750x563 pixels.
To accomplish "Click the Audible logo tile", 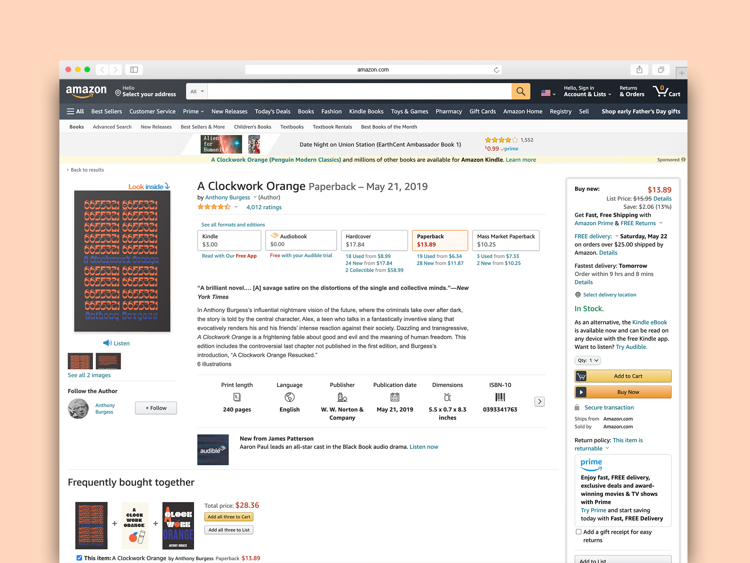I will coord(213,450).
